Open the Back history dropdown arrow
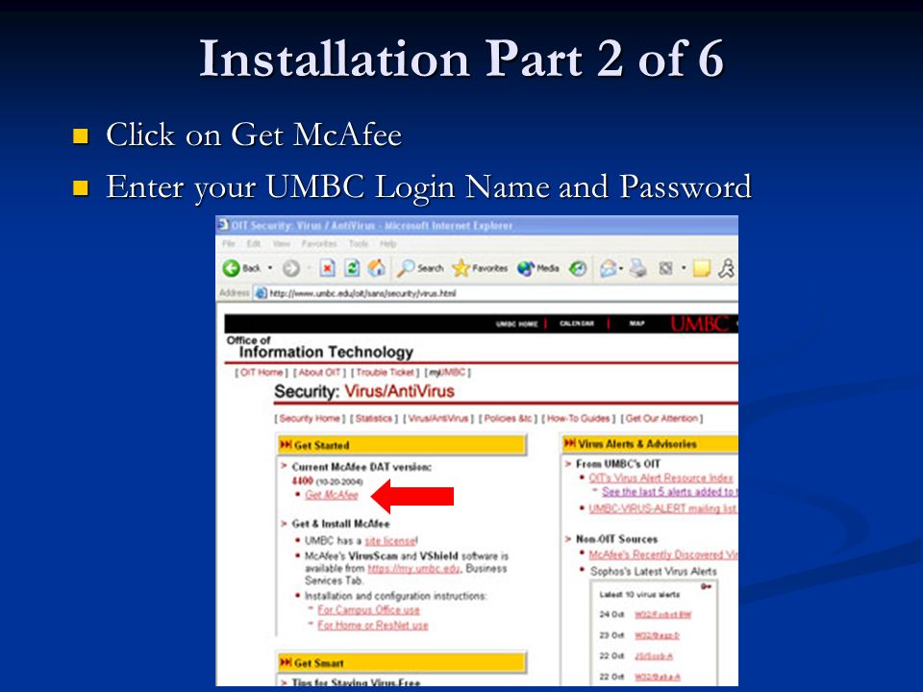Viewport: 923px width, 692px height. (270, 268)
